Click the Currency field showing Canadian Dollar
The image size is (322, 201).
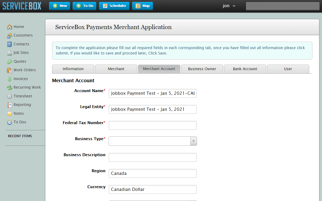153,189
